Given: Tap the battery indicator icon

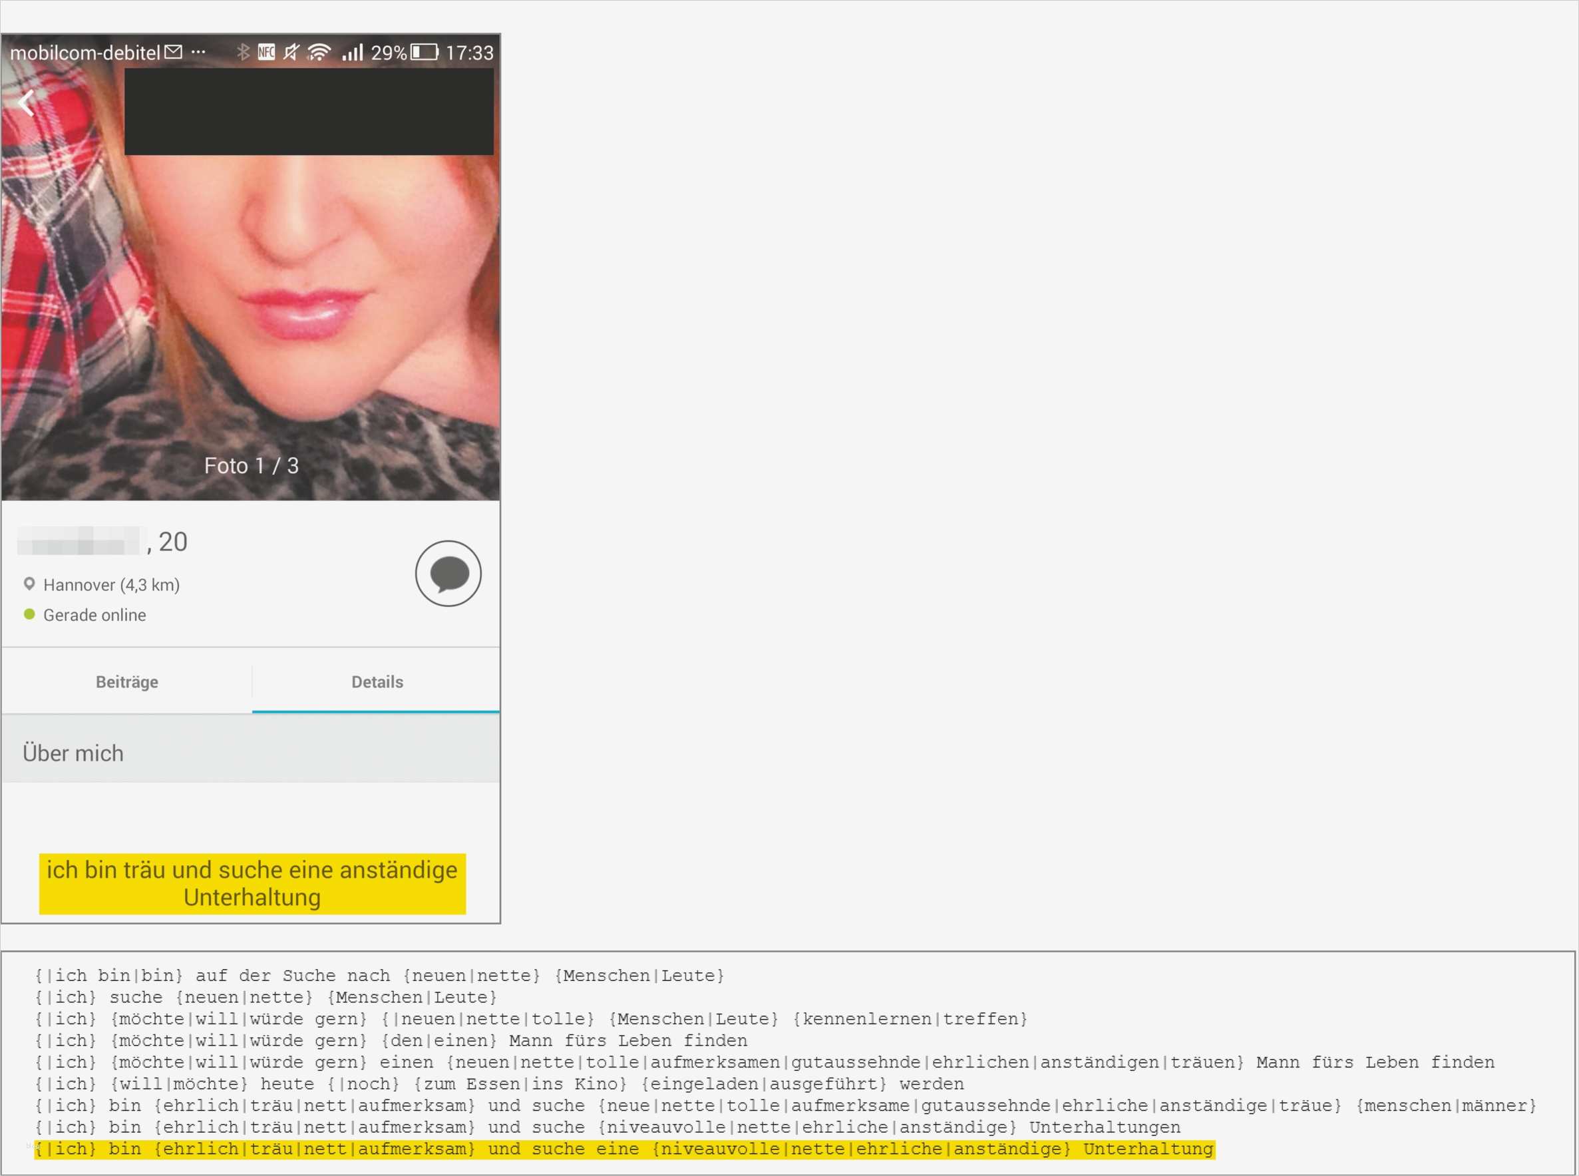Looking at the screenshot, I should (x=425, y=52).
